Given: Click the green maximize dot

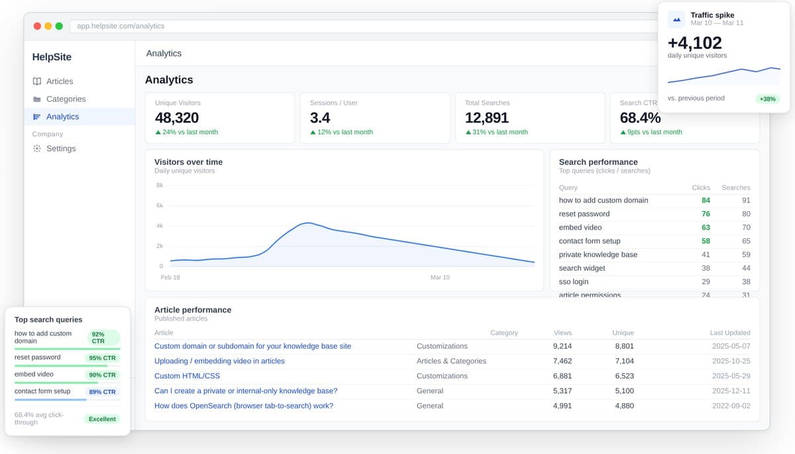Looking at the screenshot, I should 59,26.
